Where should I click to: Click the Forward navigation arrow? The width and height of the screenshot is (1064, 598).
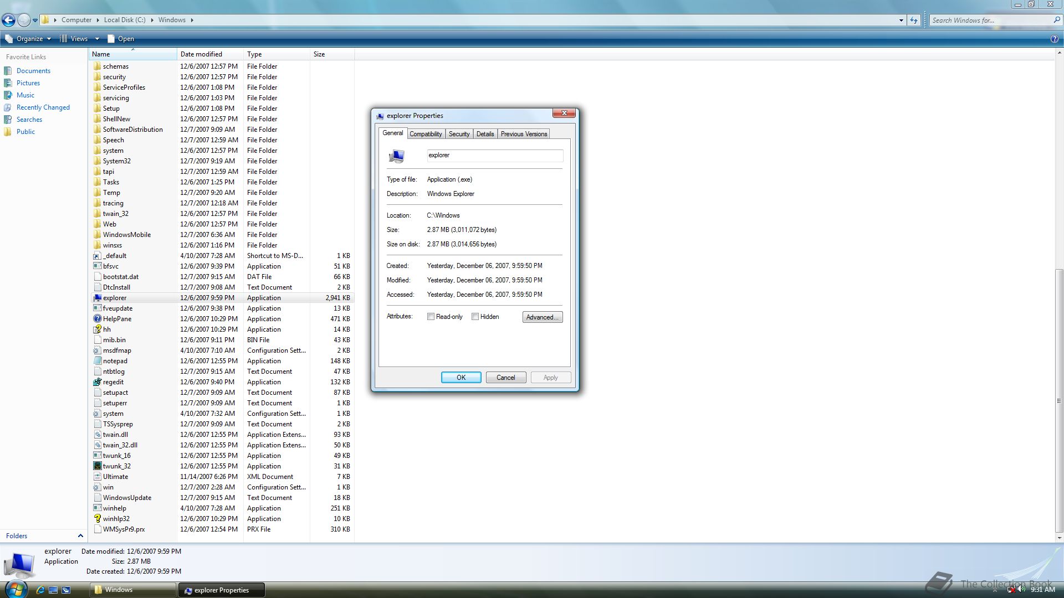[24, 20]
